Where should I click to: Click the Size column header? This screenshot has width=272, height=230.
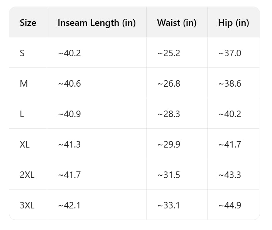tap(28, 23)
